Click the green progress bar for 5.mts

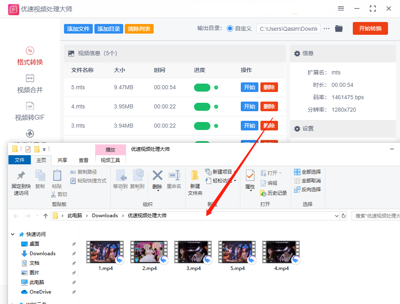pyautogui.click(x=202, y=87)
